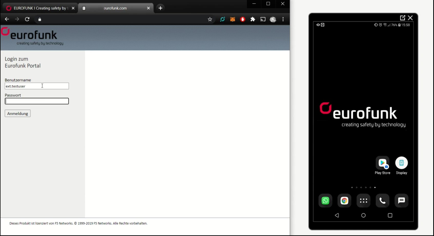This screenshot has height=236, width=434.
Task: Reload the page with refresh icon
Action: tap(27, 19)
